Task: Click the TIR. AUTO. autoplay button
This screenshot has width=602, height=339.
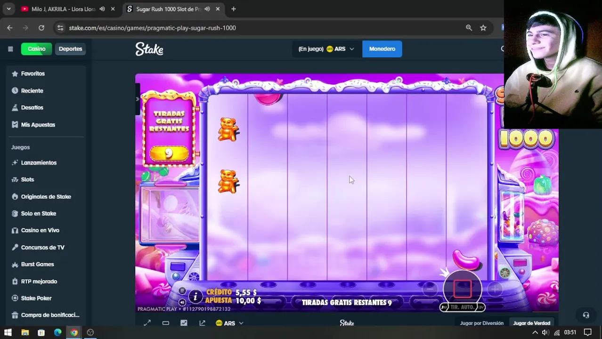Action: click(462, 307)
